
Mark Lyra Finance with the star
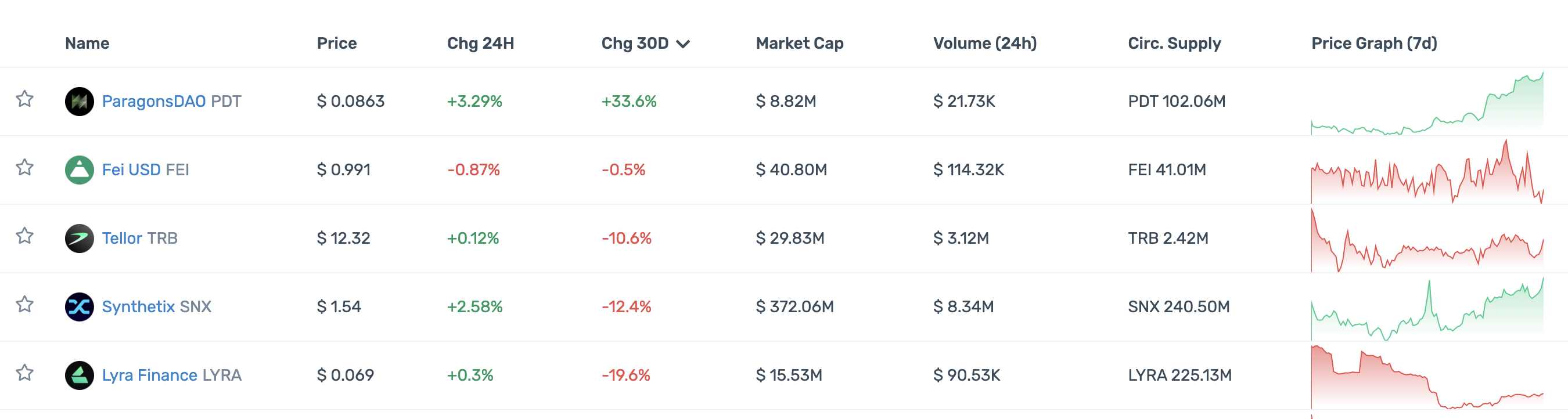pyautogui.click(x=24, y=372)
